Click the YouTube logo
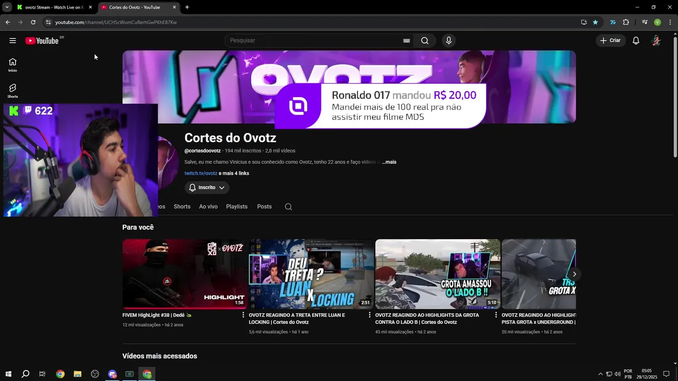The width and height of the screenshot is (678, 381). coord(42,41)
